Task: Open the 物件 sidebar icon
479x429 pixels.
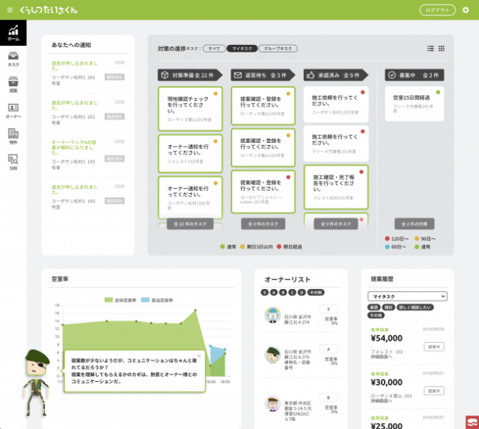Action: coord(13,136)
